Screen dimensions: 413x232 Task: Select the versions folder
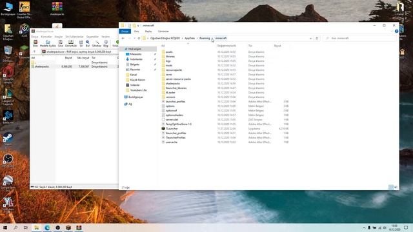click(170, 97)
